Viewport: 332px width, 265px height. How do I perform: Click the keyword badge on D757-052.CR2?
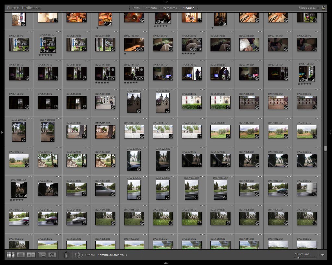pos(315,223)
